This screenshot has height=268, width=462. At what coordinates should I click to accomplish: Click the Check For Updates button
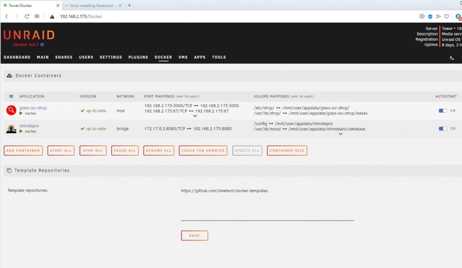(203, 150)
